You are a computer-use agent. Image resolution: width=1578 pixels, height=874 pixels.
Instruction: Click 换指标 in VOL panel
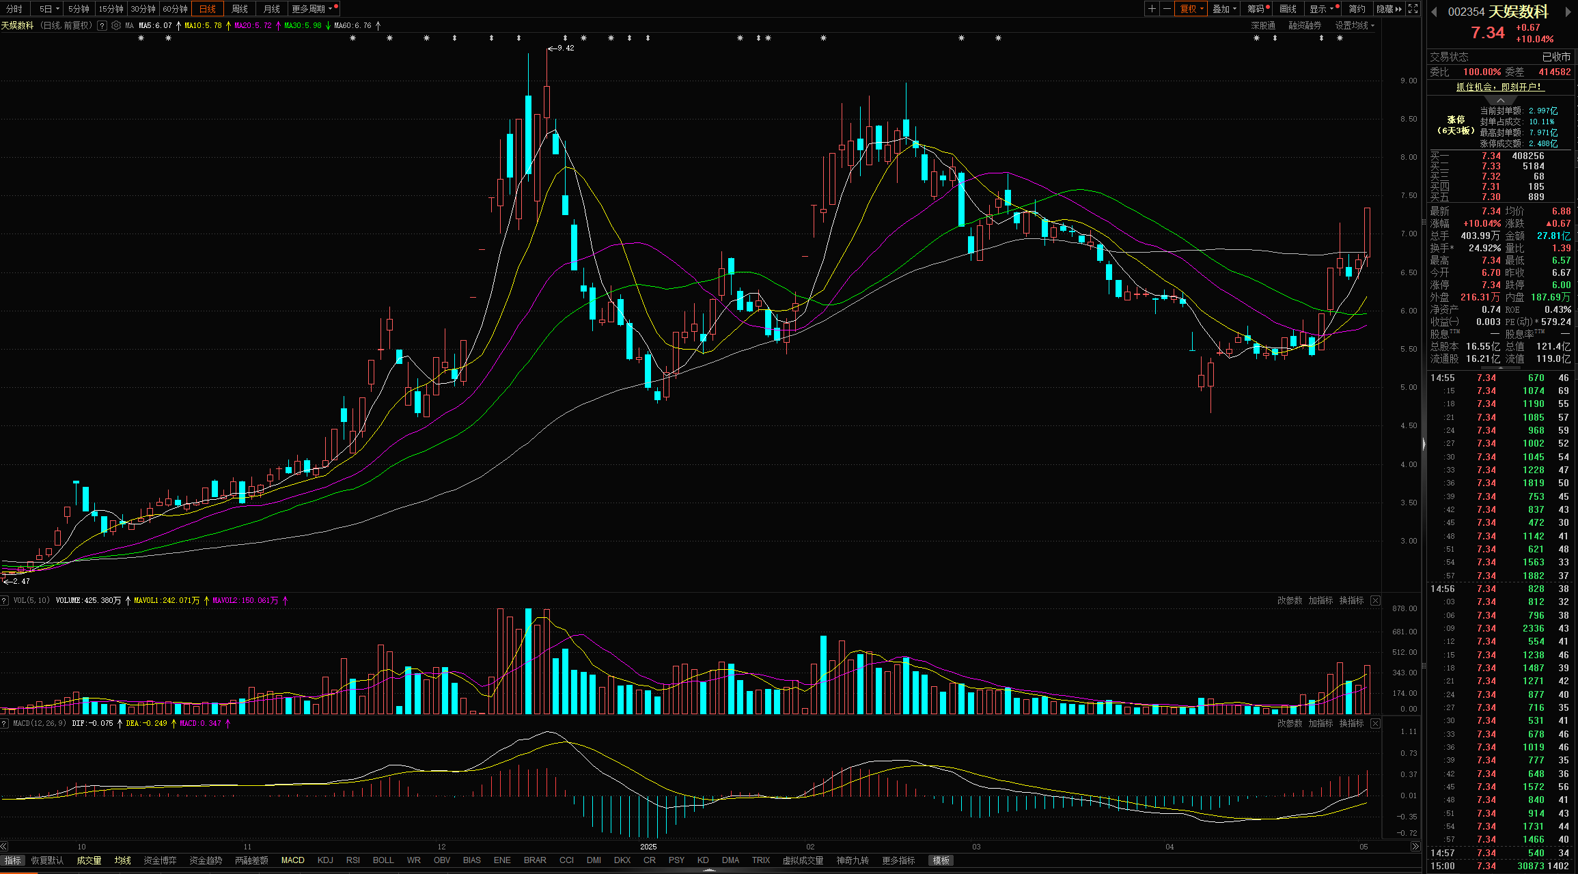1351,600
